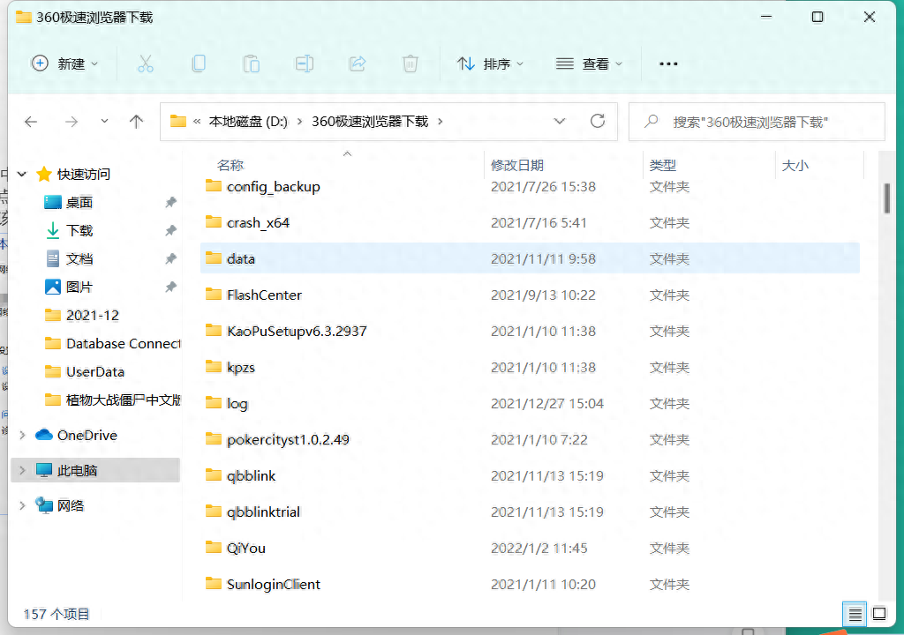Switch to large icons view in status bar
The height and width of the screenshot is (635, 904).
tap(879, 614)
